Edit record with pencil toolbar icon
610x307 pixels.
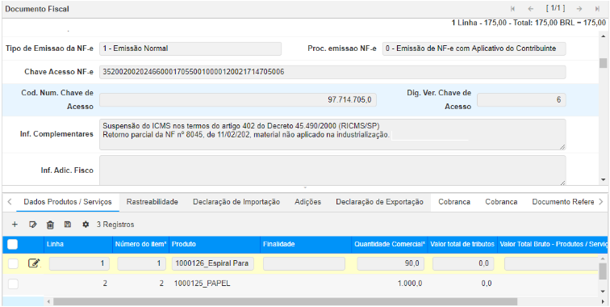(33, 225)
